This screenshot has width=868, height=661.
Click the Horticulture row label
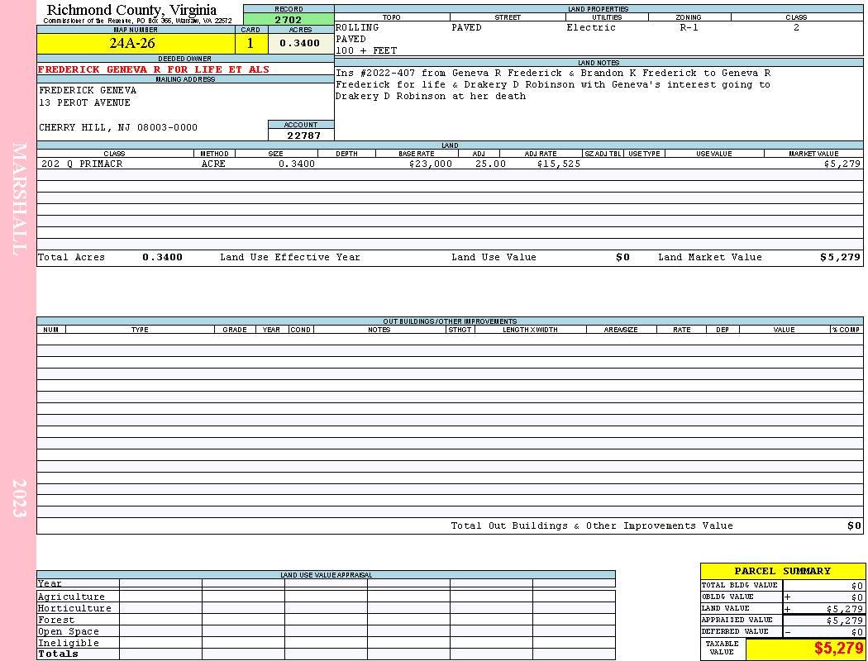pos(74,608)
